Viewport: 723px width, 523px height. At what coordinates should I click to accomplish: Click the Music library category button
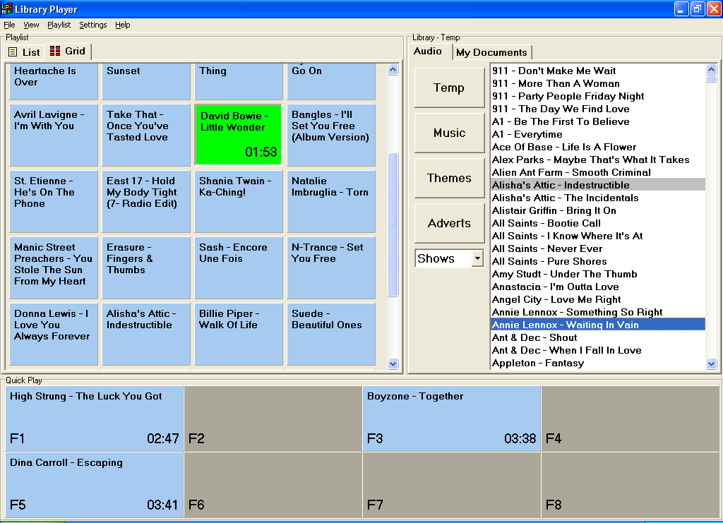[449, 133]
